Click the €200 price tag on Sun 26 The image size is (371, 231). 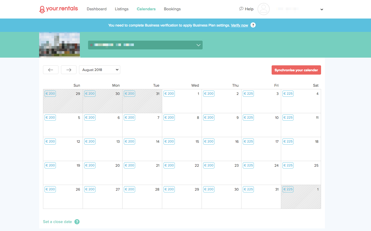pos(50,189)
